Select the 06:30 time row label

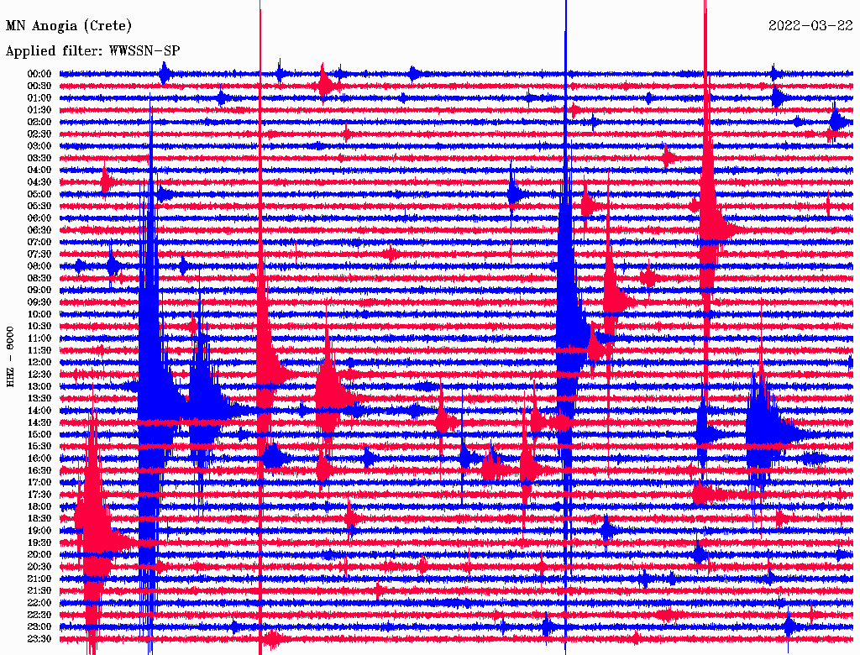[x=39, y=230]
